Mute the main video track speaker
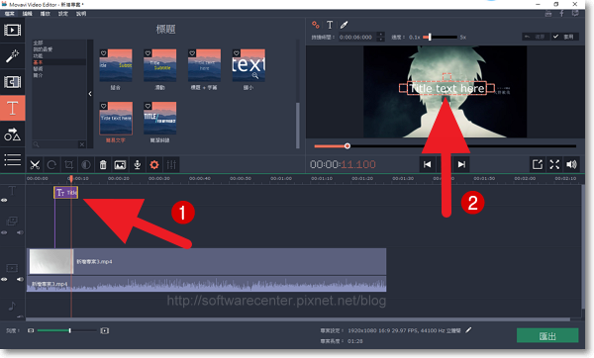 20,279
